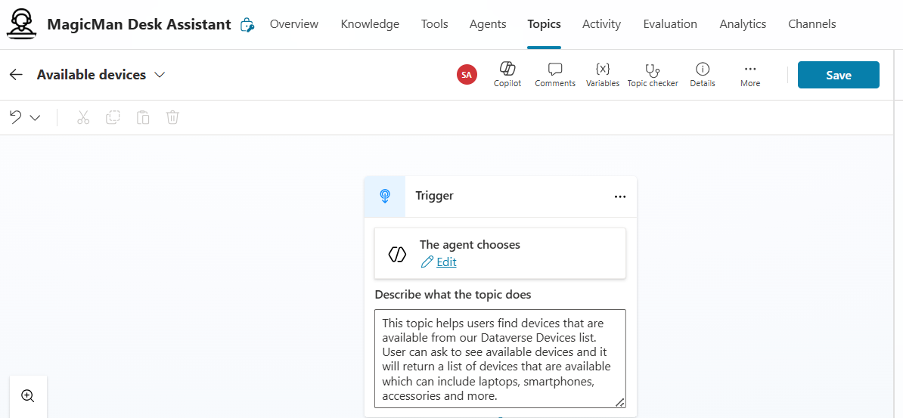
Task: View the Analytics tab
Action: (x=743, y=24)
